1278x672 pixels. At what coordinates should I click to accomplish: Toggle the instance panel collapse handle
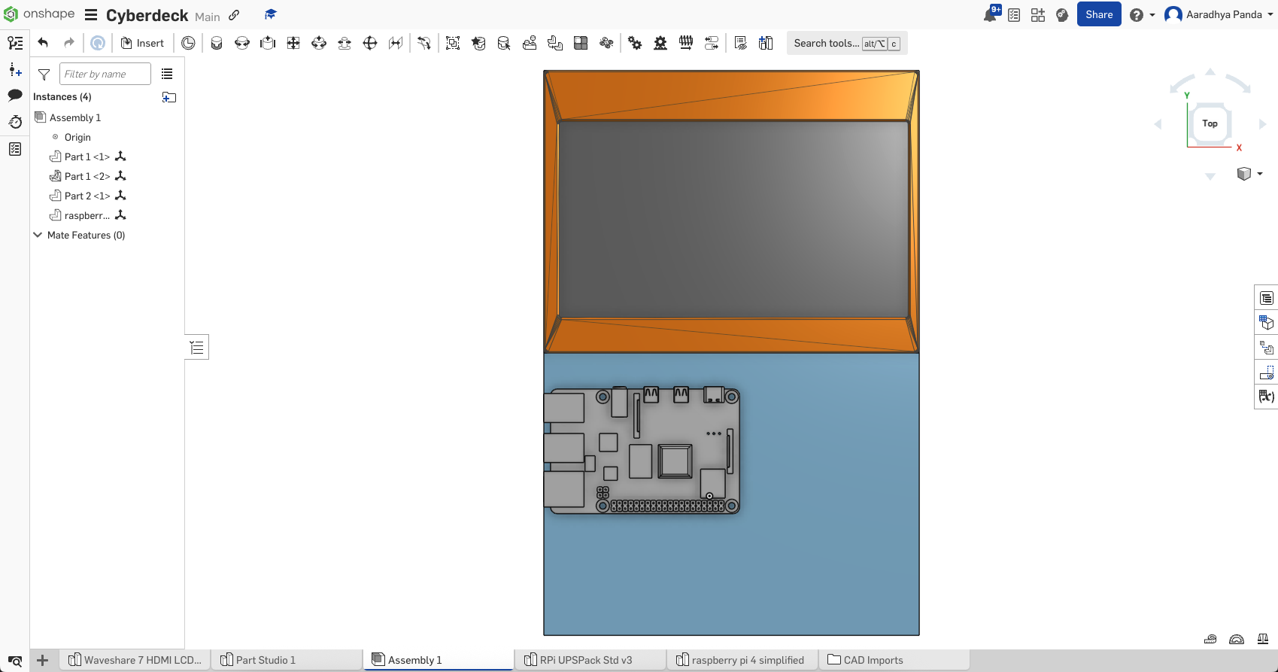197,347
